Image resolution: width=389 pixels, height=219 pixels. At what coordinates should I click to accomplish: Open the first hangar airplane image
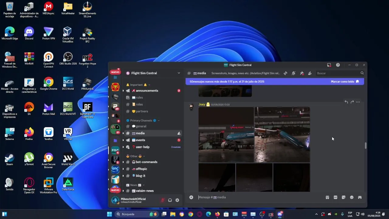click(x=226, y=135)
